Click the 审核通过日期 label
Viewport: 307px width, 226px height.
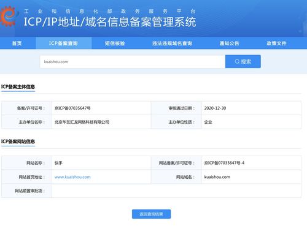coord(182,108)
